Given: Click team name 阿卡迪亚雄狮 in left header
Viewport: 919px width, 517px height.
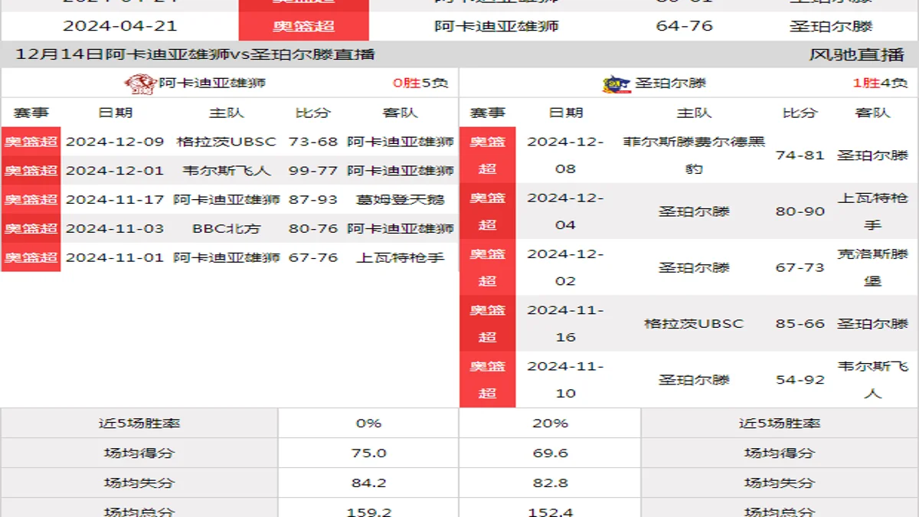Looking at the screenshot, I should 212,83.
